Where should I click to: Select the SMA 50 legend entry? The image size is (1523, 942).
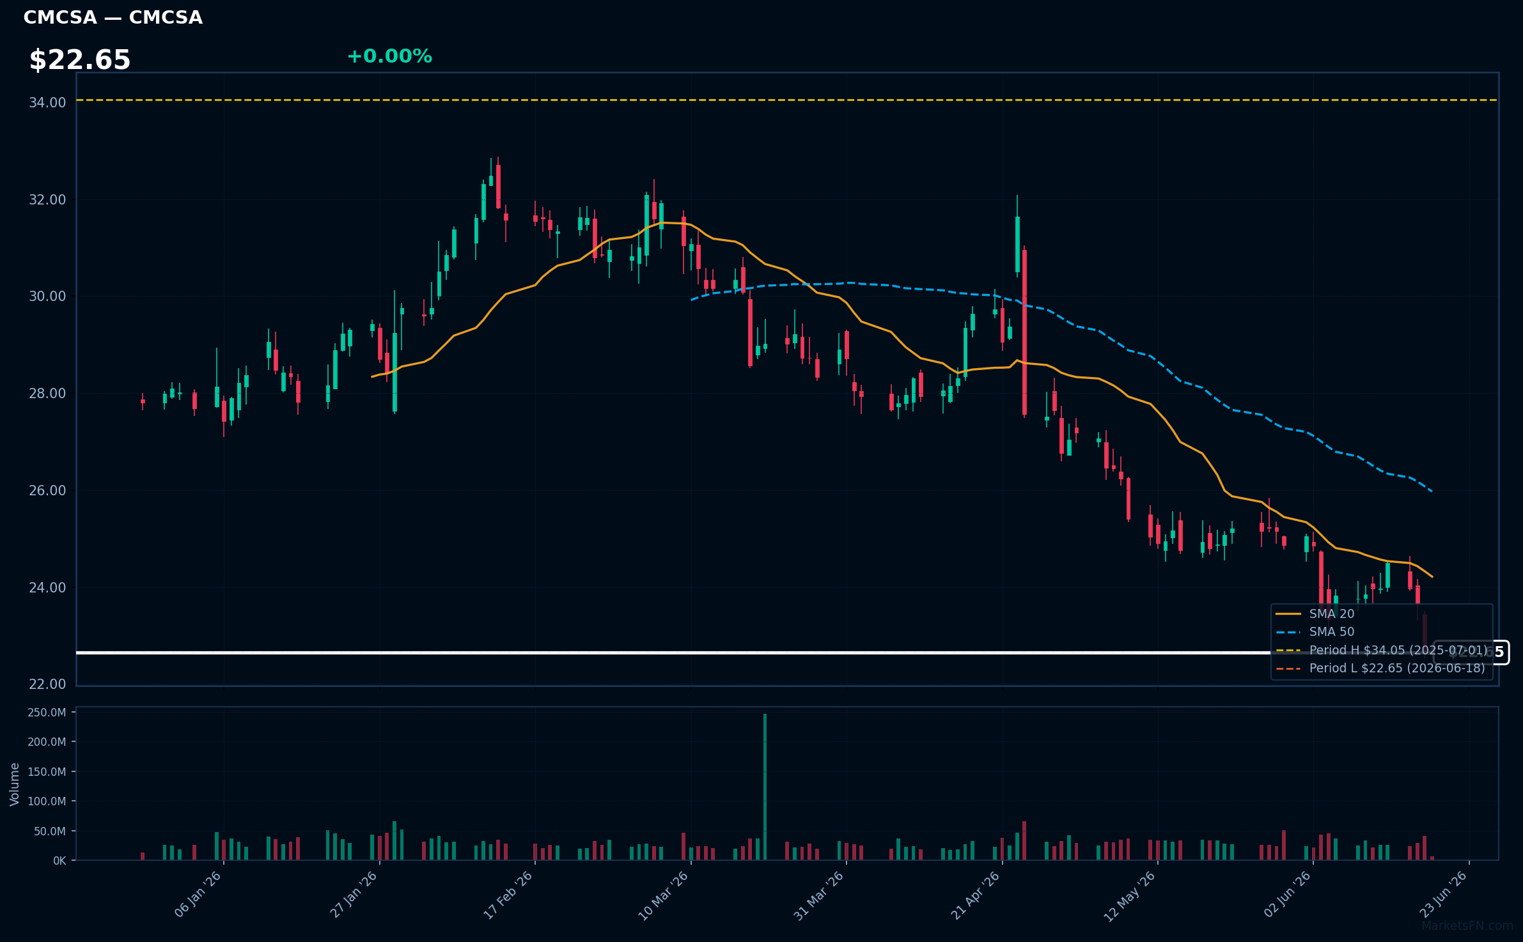(x=1315, y=631)
